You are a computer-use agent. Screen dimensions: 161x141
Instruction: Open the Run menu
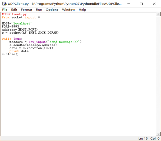point(39,10)
